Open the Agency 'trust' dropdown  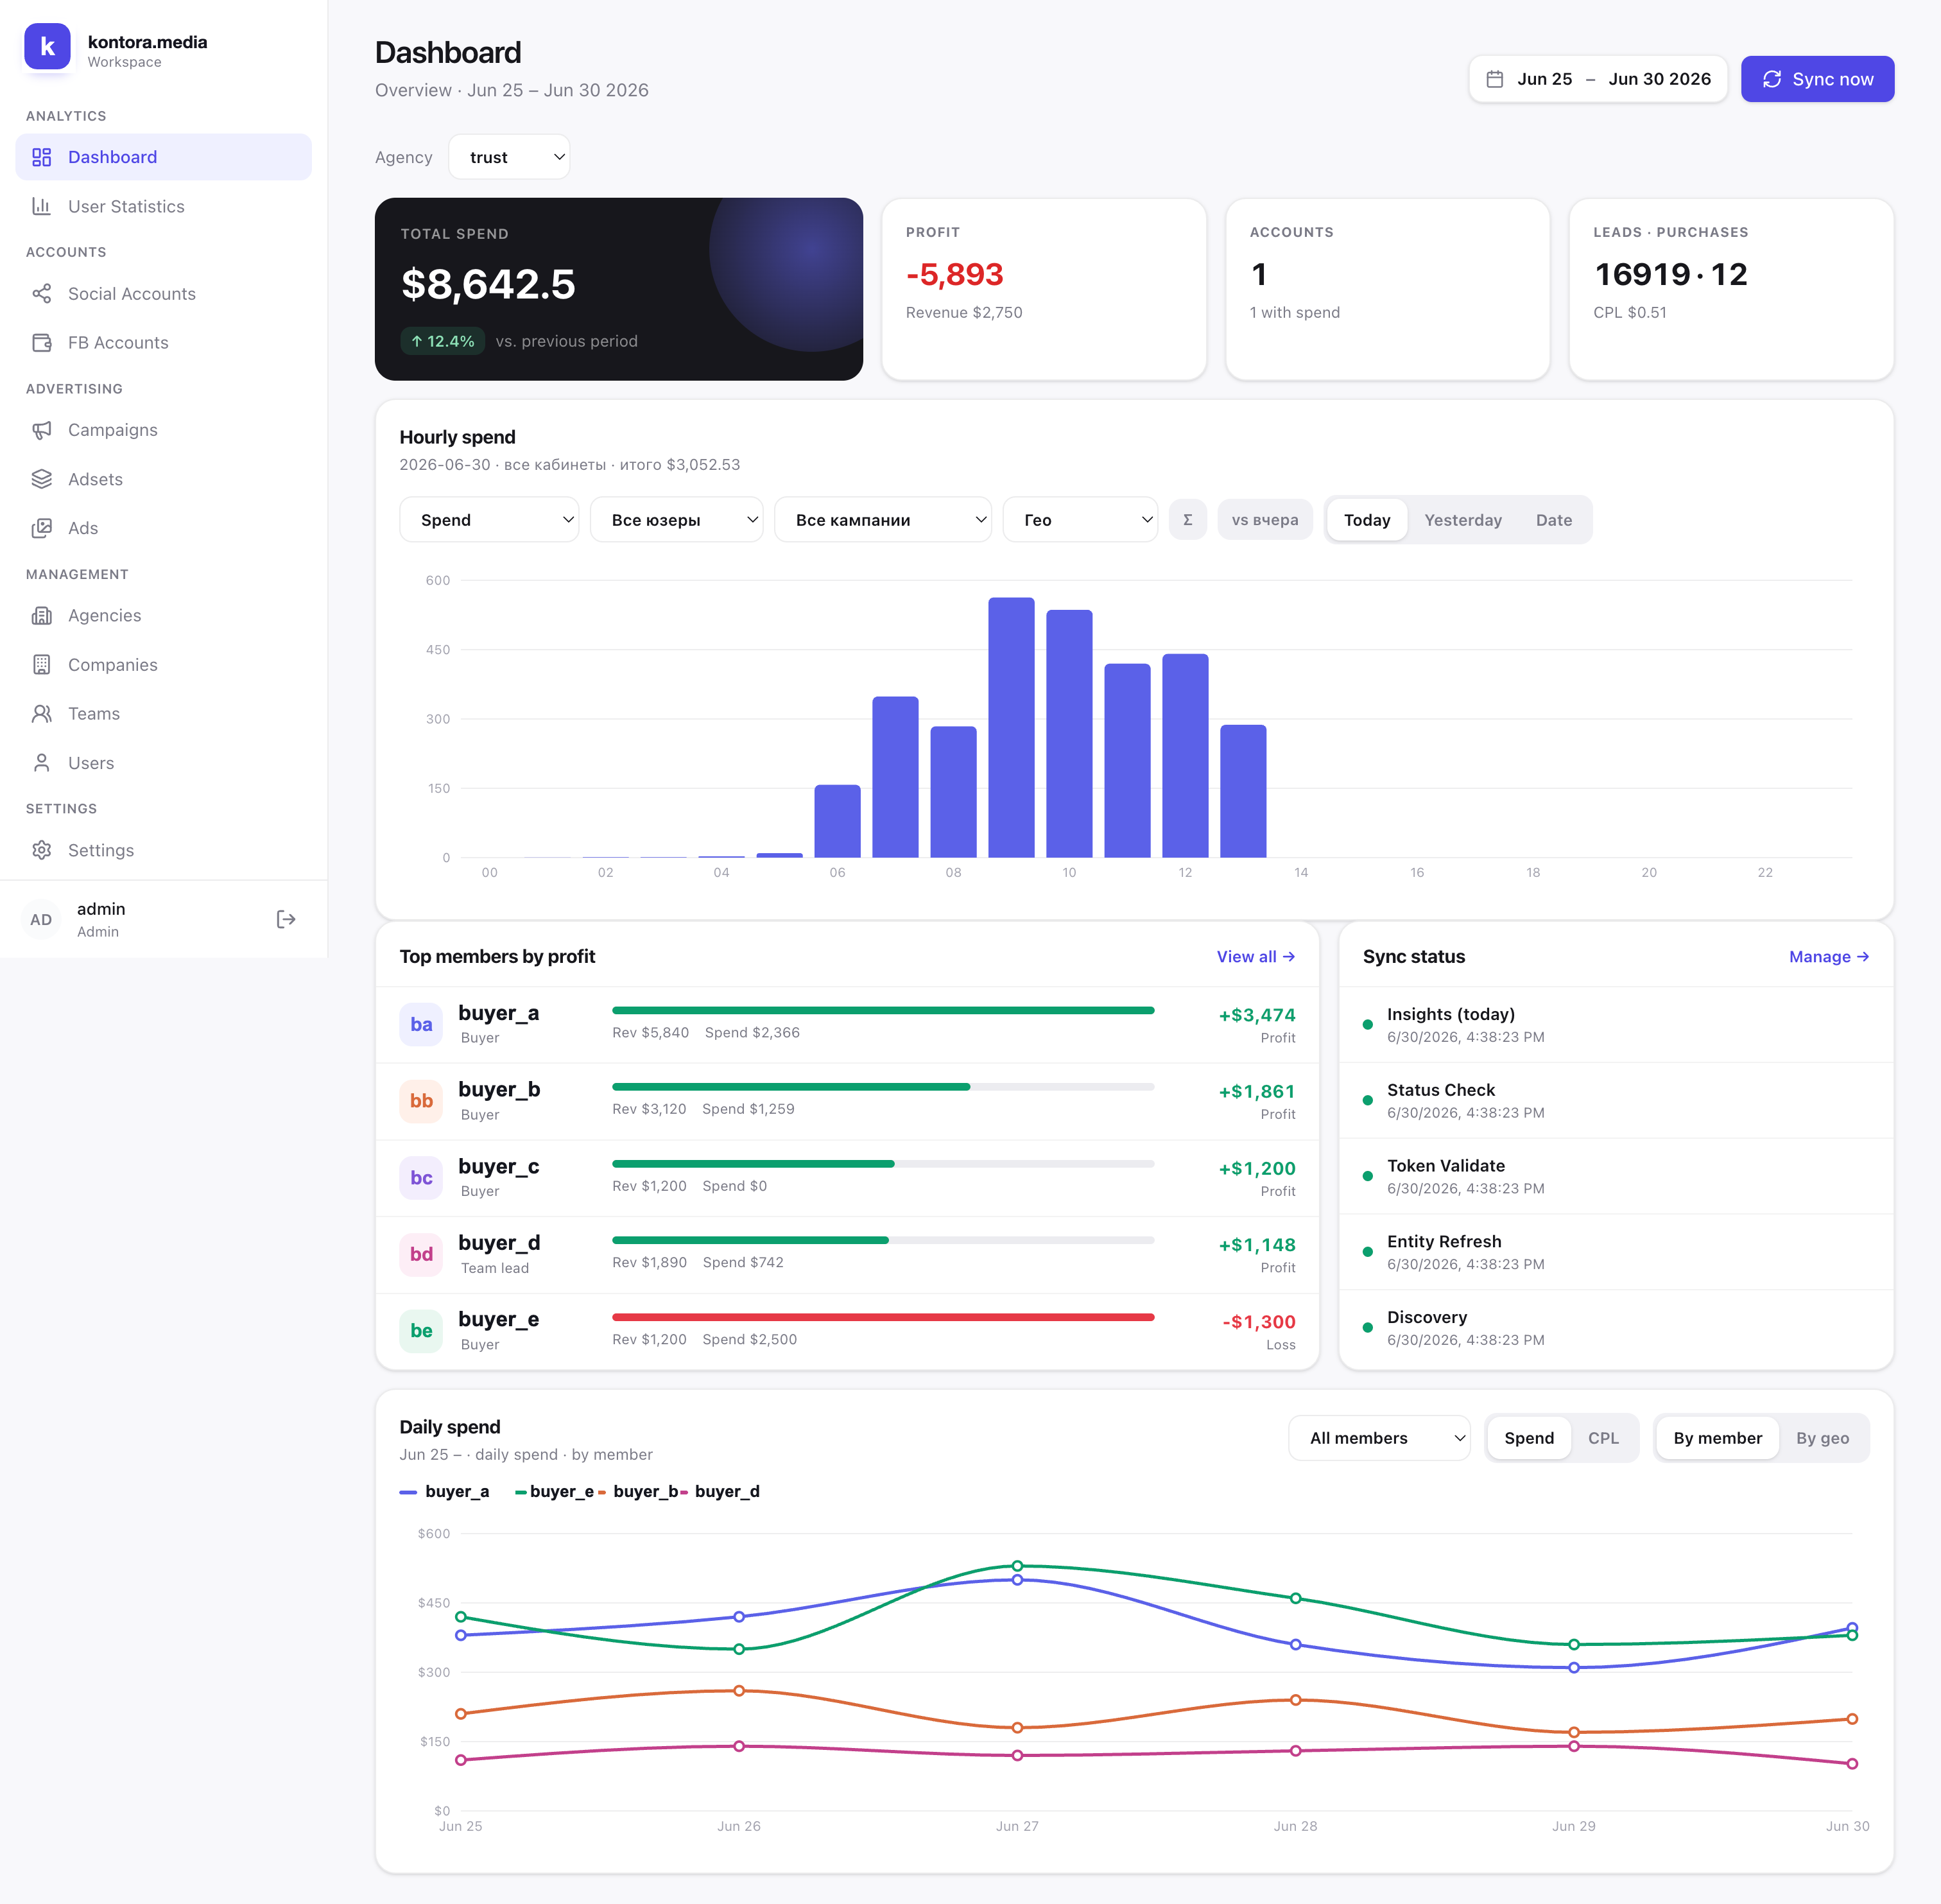(509, 157)
